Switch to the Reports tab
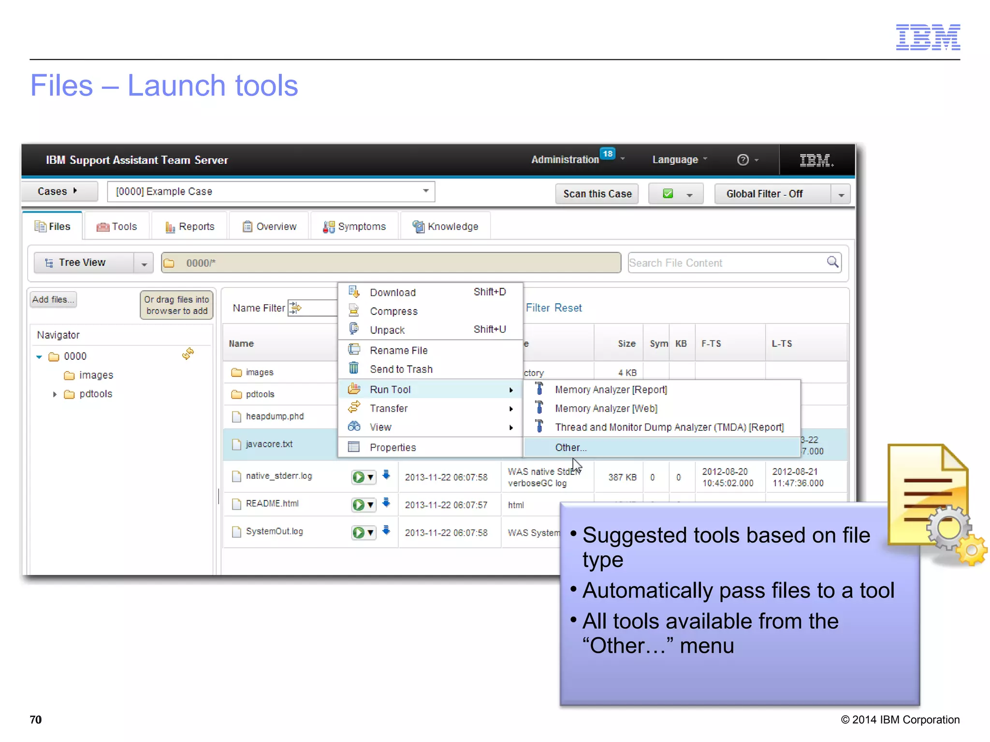The height and width of the screenshot is (742, 990). click(x=190, y=227)
